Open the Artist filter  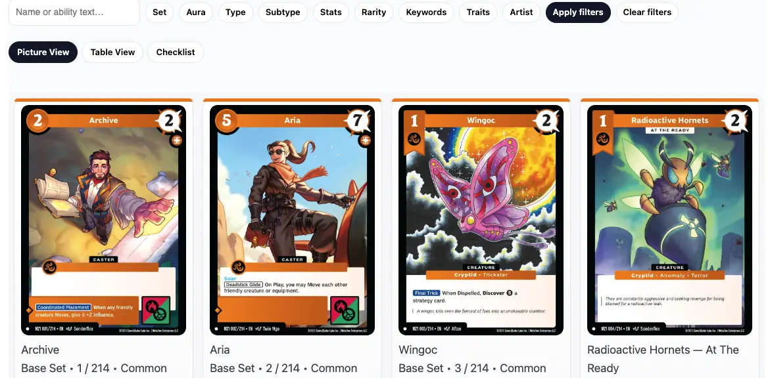point(521,12)
